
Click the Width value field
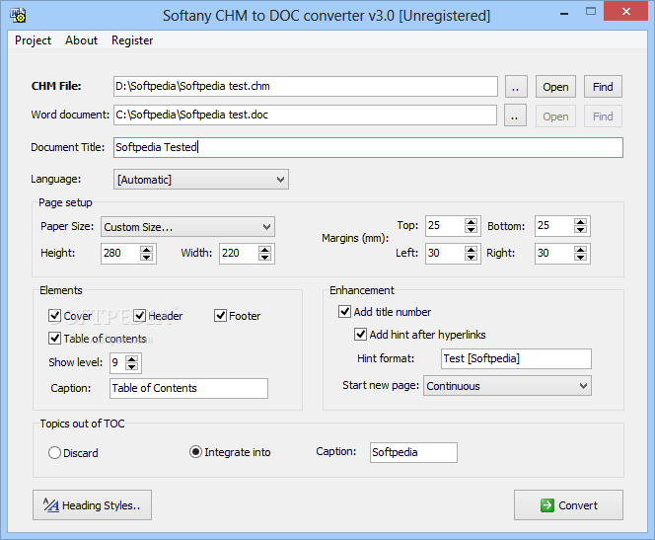point(240,254)
